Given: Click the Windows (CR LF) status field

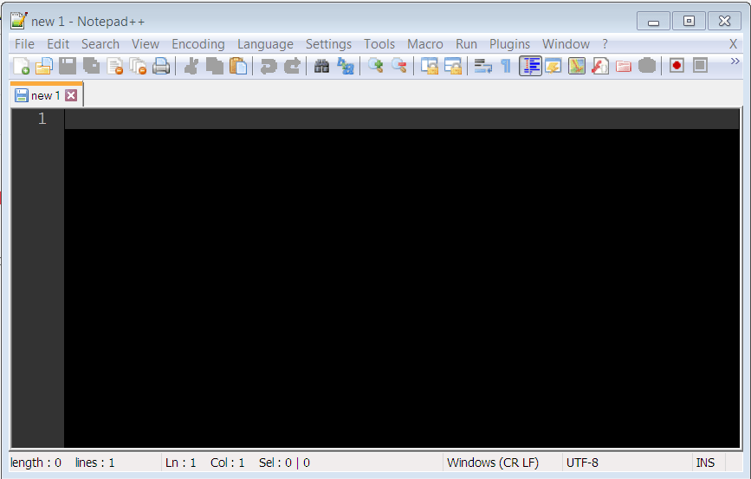Looking at the screenshot, I should 492,463.
